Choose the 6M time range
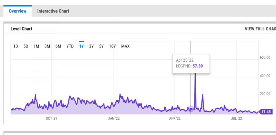 click(58, 46)
